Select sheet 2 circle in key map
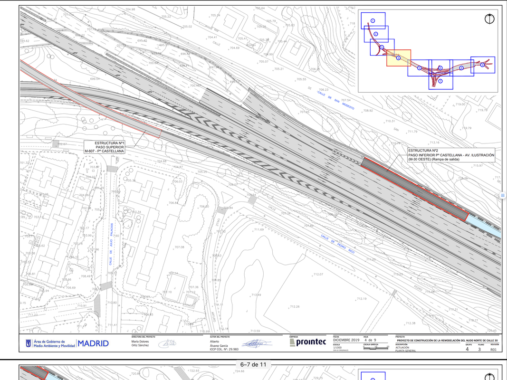Screen dimensions: 507x380 (376, 34)
